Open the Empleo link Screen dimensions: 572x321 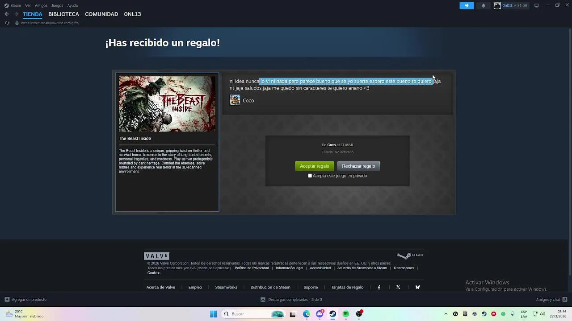195,288
